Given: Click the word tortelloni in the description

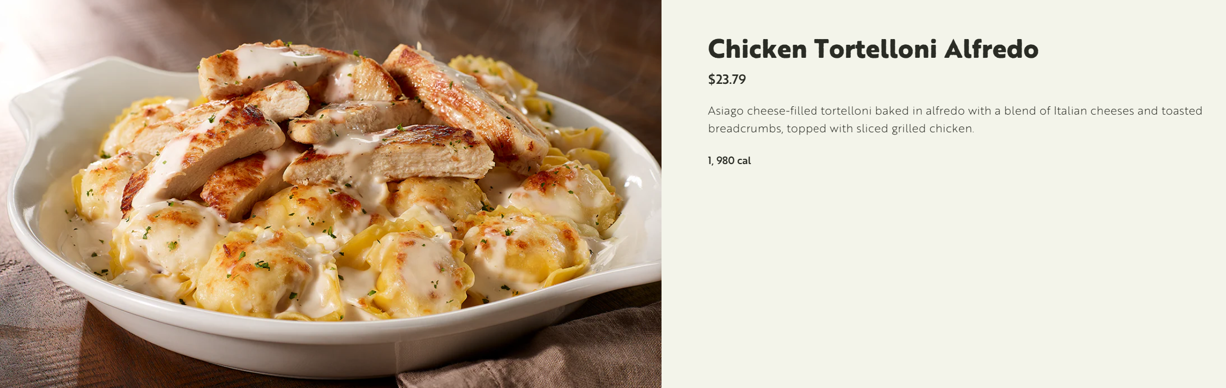Looking at the screenshot, I should (846, 111).
